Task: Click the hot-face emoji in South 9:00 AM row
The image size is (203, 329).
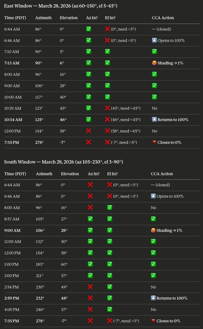Action: click(x=153, y=230)
